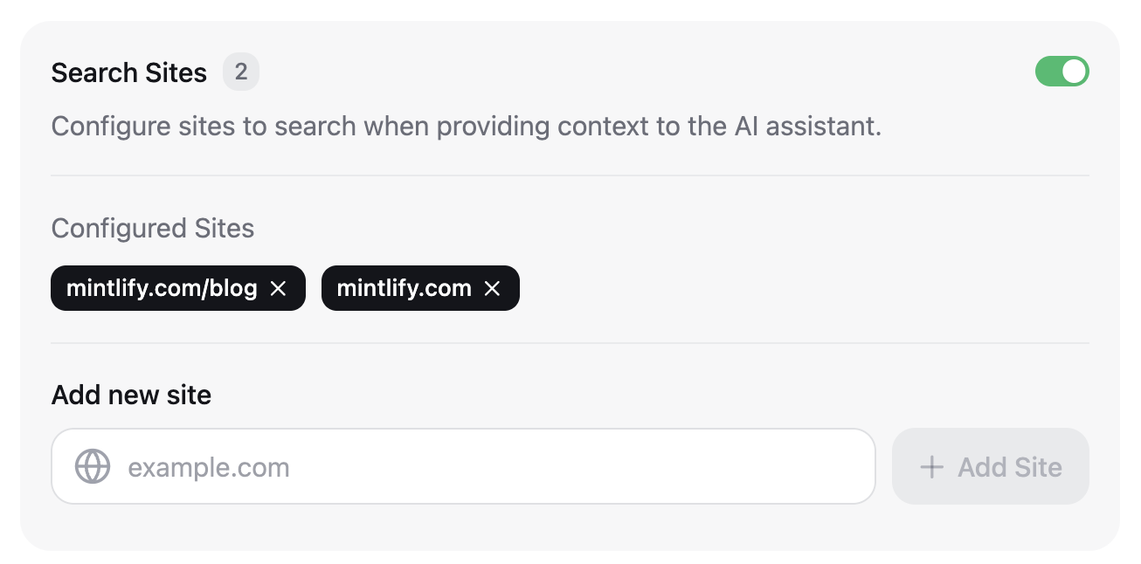Remove mintlify.com from configured sites
Image resolution: width=1141 pixels, height=564 pixels.
[x=492, y=288]
